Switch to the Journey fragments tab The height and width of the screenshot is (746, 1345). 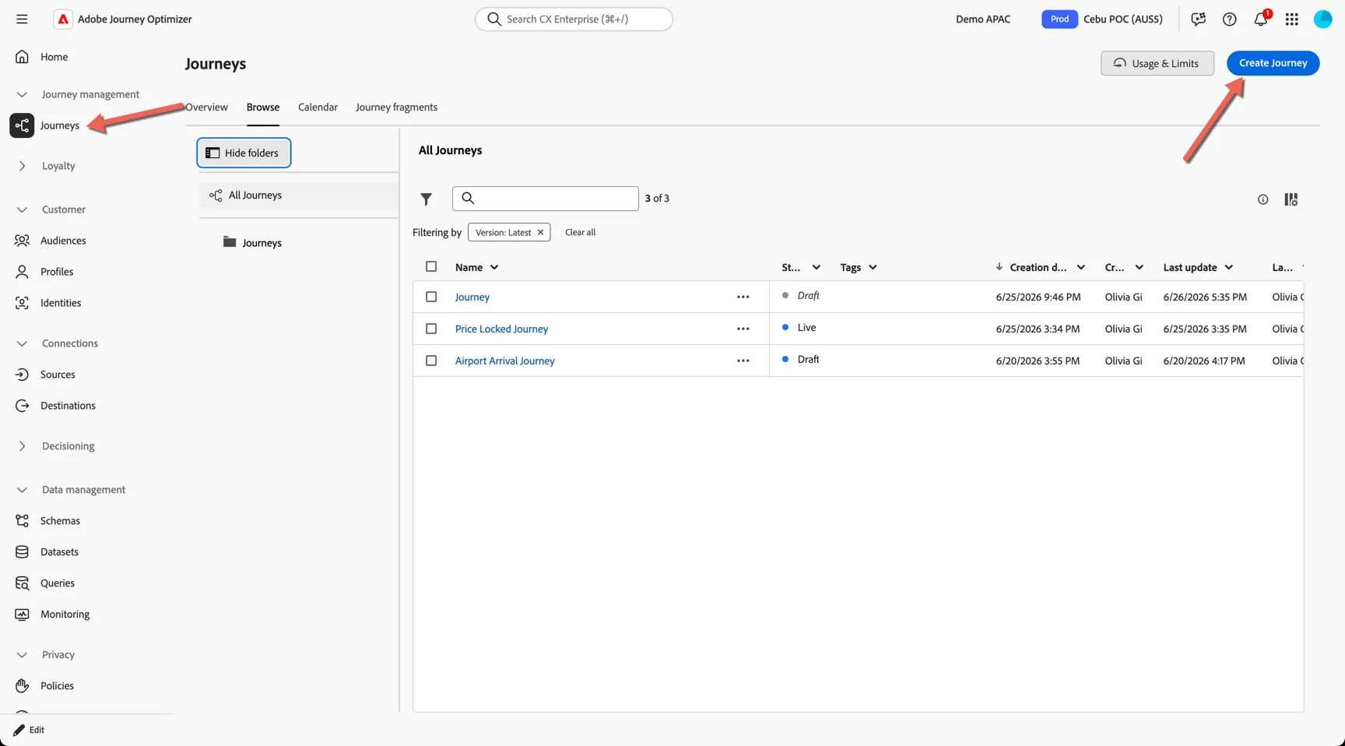pyautogui.click(x=396, y=107)
